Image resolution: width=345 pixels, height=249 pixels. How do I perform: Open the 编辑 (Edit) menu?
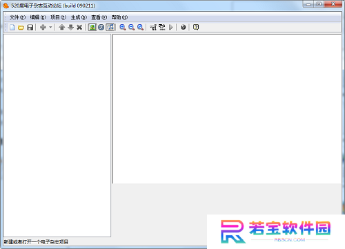click(x=38, y=17)
